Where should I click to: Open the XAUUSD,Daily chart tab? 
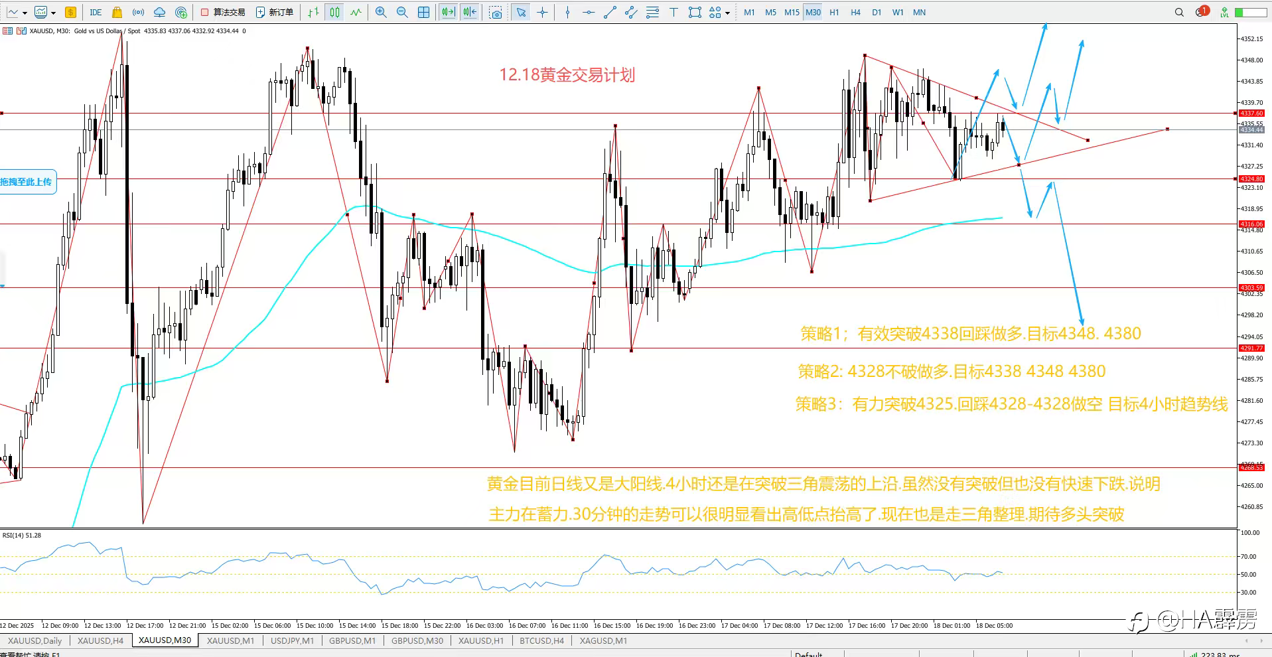tap(35, 640)
